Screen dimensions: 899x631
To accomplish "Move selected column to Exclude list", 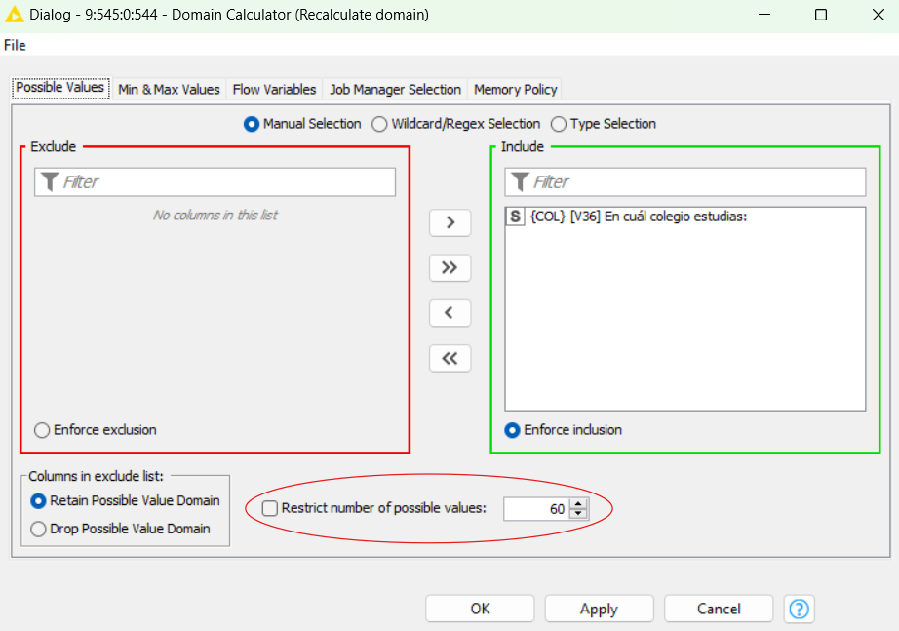I will coord(450,313).
